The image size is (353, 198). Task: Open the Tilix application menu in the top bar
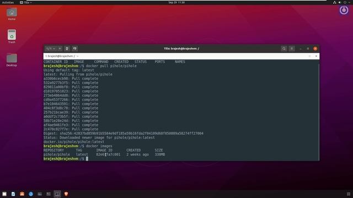[x=26, y=2]
